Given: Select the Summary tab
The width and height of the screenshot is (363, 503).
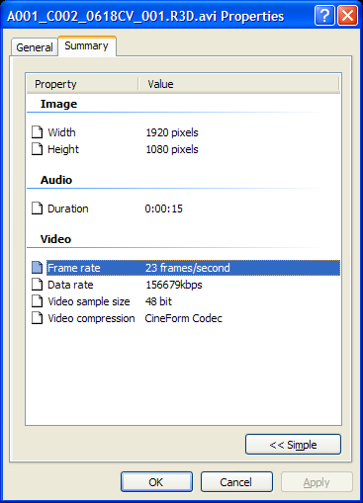Looking at the screenshot, I should (x=87, y=45).
